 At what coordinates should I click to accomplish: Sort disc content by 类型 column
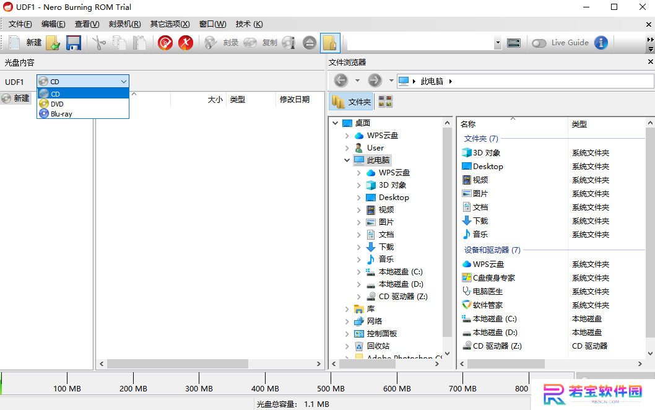pos(238,100)
